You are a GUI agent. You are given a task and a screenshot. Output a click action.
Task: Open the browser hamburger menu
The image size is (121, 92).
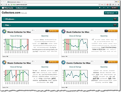[118, 4]
